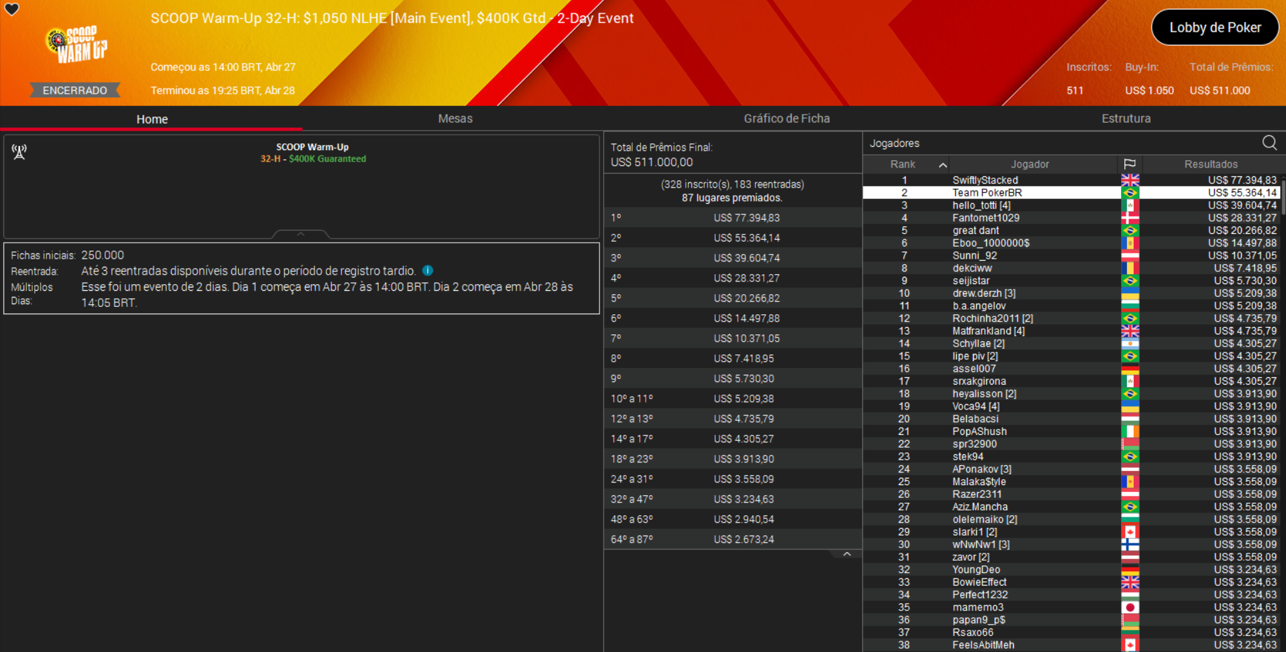Click the SCOOP Warm Up logo
Viewport: 1286px width, 652px height.
pyautogui.click(x=77, y=45)
